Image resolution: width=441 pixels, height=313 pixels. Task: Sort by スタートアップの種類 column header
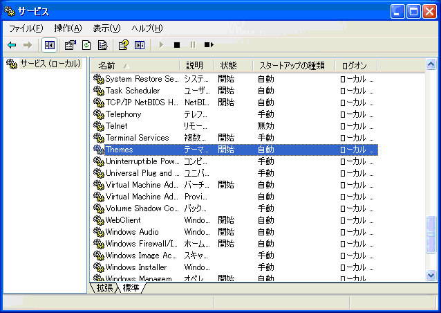[x=294, y=66]
